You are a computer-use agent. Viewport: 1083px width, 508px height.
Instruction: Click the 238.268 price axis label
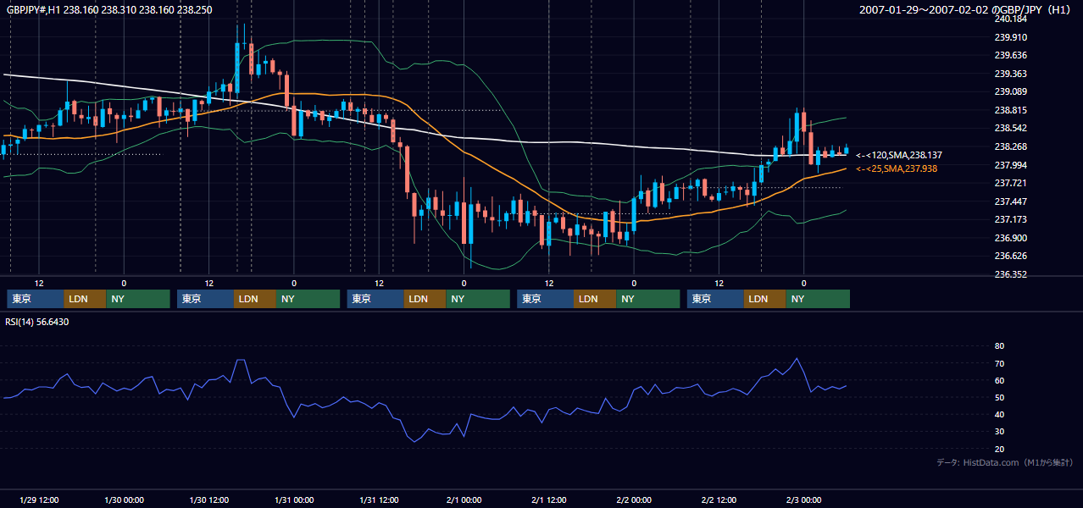tap(1010, 146)
